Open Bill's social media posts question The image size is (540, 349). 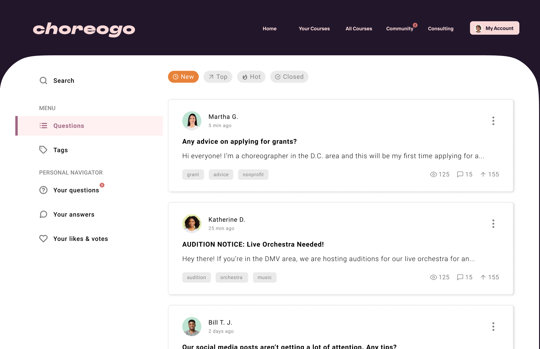coord(289,346)
